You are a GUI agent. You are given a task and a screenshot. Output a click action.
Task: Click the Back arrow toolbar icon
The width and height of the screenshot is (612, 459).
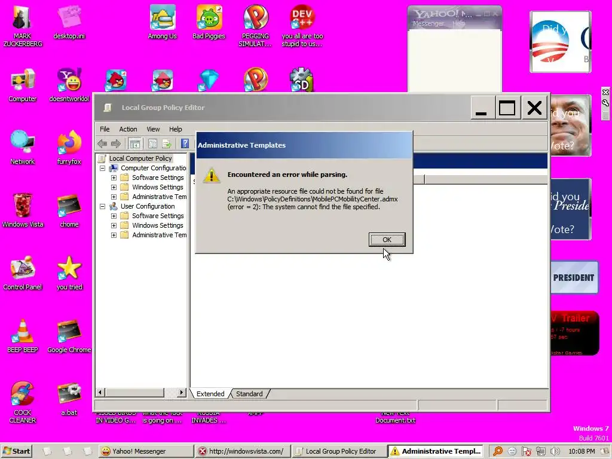tap(102, 143)
